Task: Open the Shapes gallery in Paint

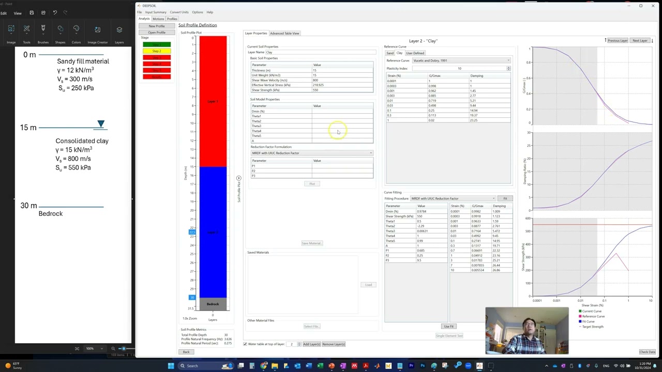Action: [60, 33]
